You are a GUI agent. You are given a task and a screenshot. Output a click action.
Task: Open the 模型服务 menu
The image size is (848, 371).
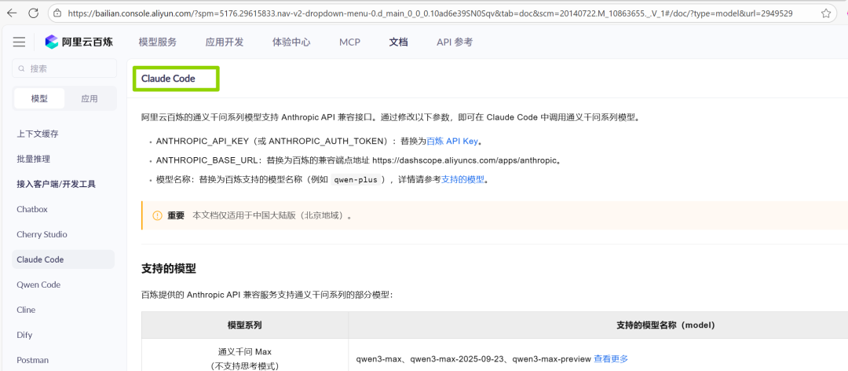157,42
